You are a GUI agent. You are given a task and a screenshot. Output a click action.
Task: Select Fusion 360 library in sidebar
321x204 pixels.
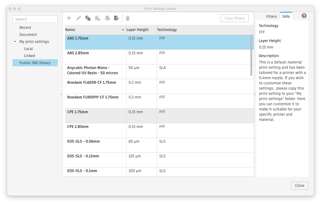35,63
